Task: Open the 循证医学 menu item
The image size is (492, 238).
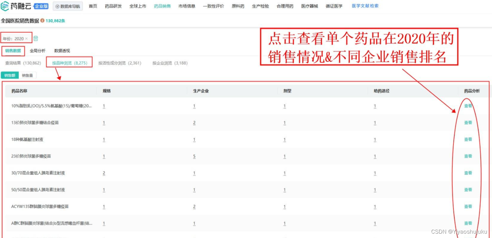Action: (x=334, y=6)
